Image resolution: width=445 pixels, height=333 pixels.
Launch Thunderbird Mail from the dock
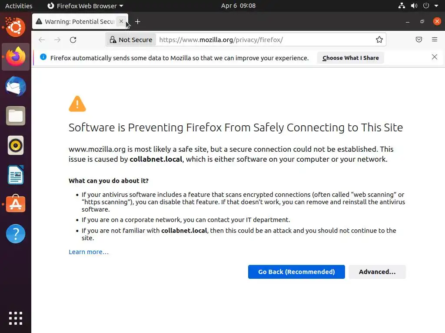(x=16, y=87)
